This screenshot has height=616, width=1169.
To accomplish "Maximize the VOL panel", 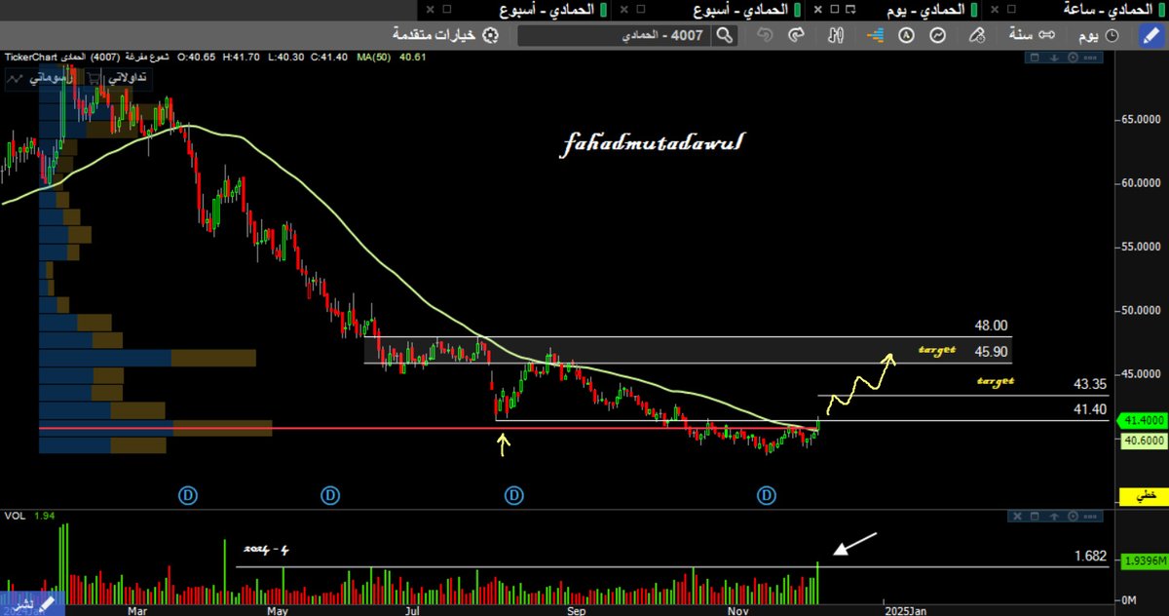I will (1037, 515).
